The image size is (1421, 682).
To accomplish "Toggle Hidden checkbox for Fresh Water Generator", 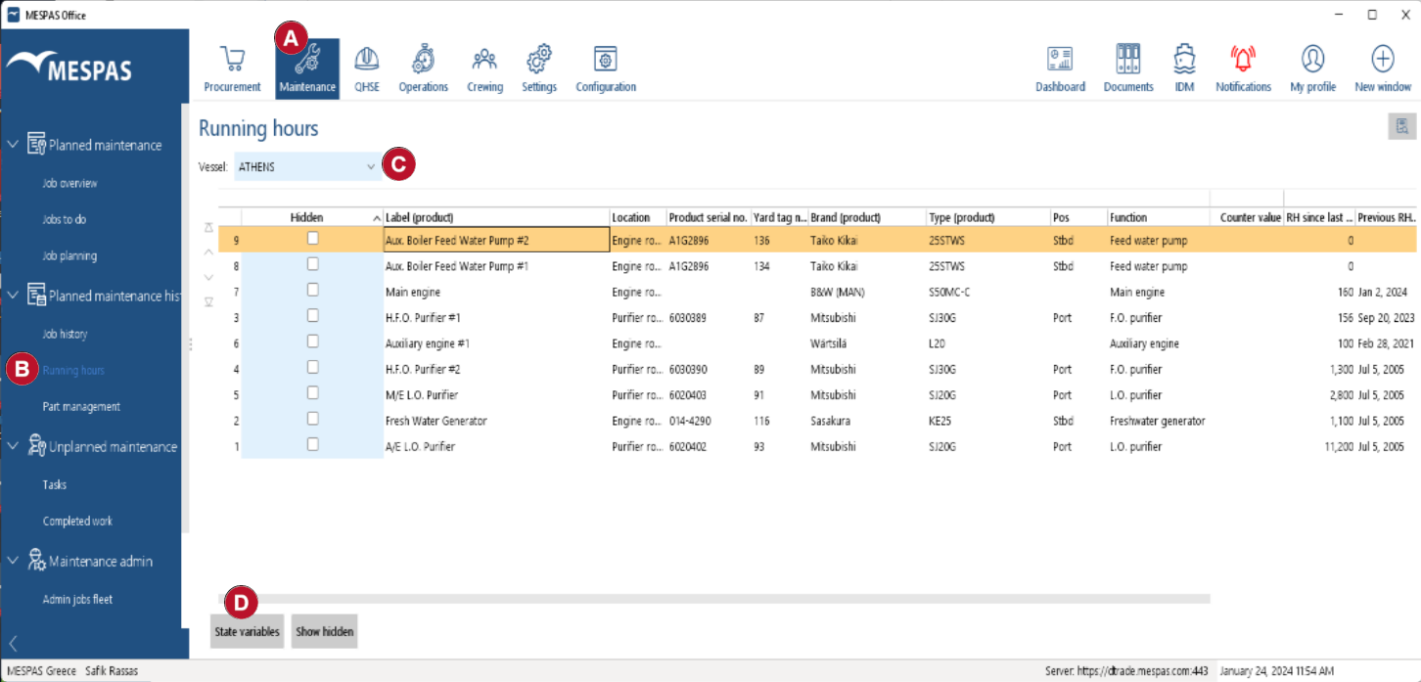I will point(312,419).
